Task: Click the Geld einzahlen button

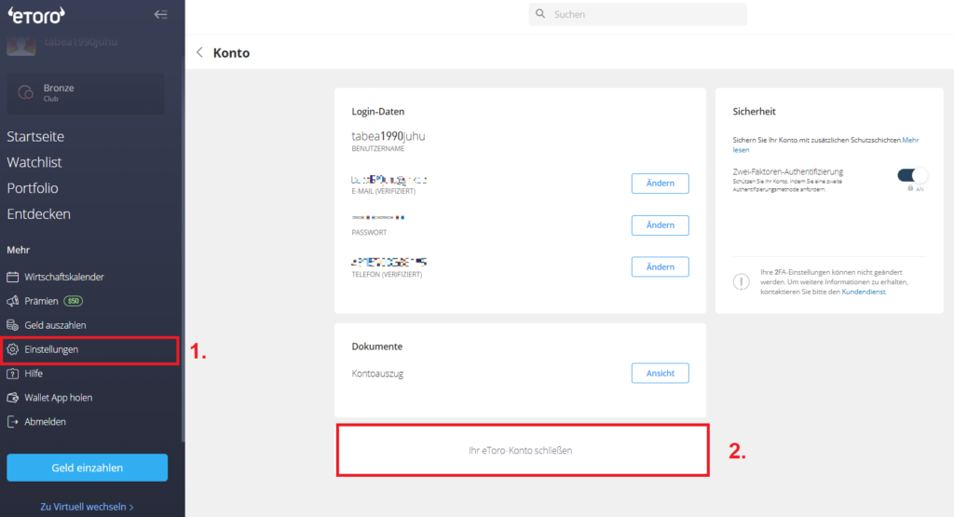Action: click(87, 468)
